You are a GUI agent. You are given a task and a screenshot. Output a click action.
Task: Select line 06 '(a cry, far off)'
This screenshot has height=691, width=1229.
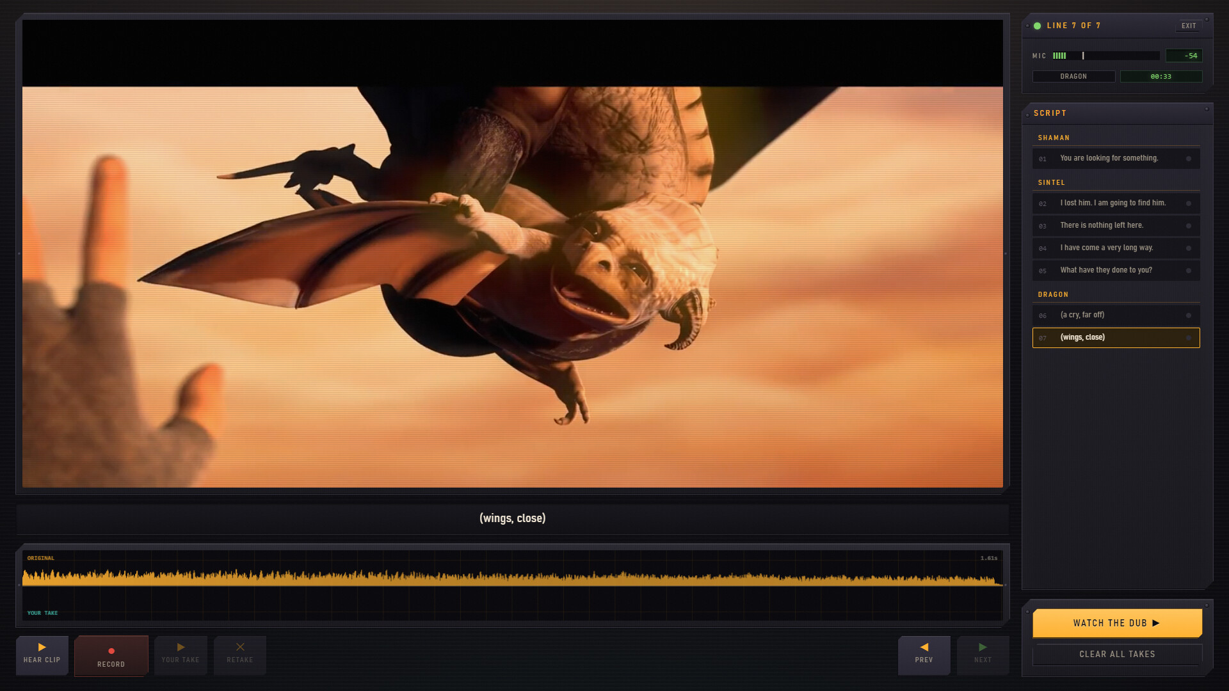pos(1116,315)
